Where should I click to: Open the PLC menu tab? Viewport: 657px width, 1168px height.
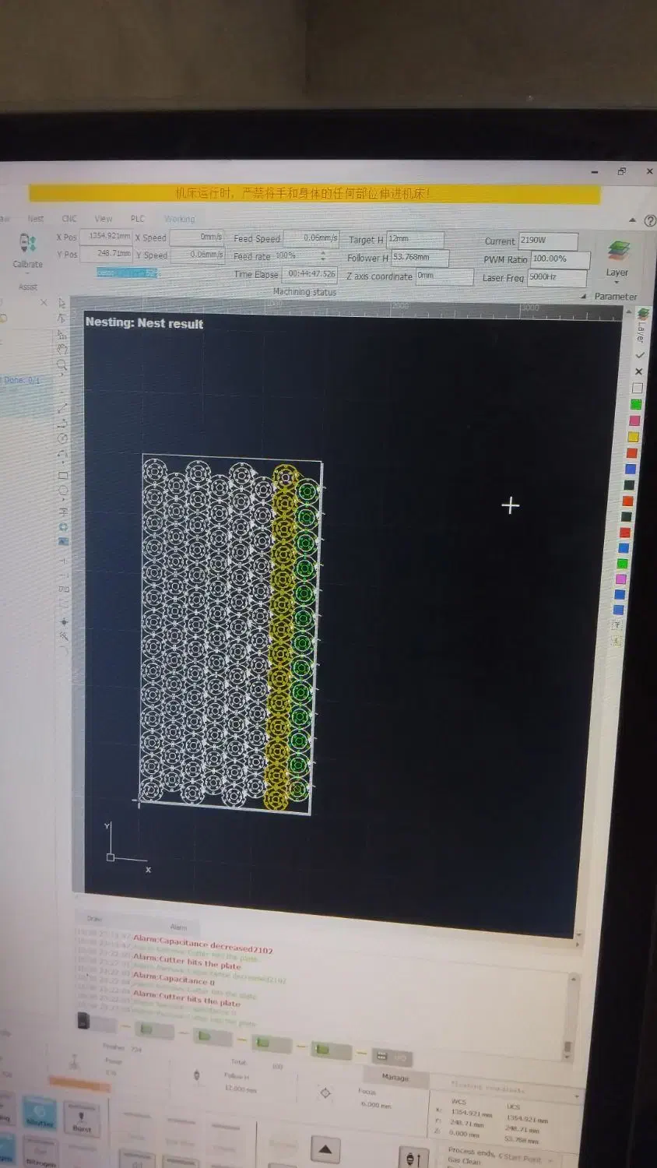[138, 219]
